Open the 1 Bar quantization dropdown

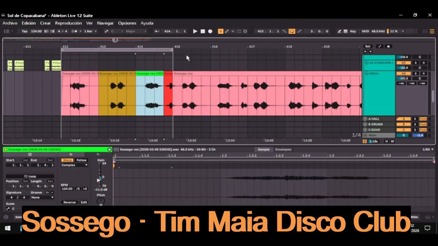pos(90,31)
